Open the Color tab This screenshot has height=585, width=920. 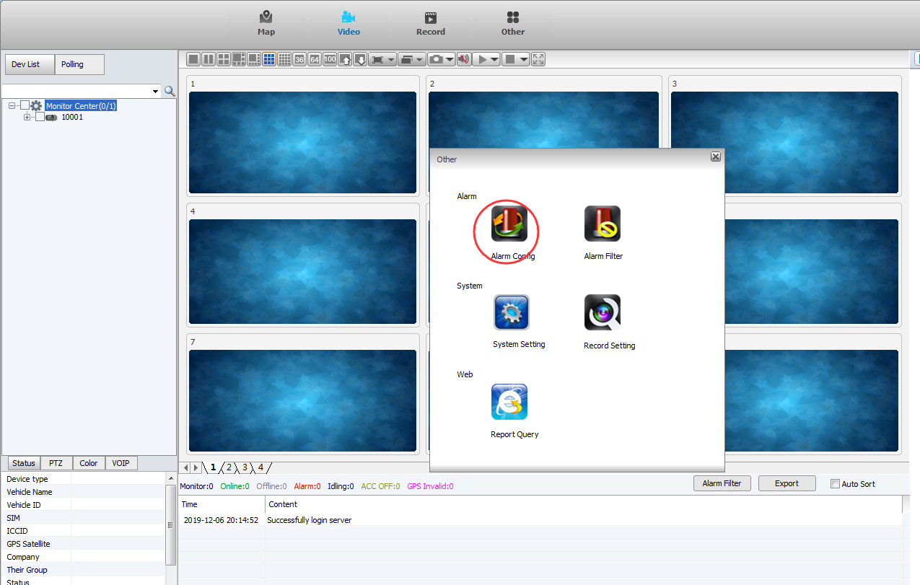pyautogui.click(x=89, y=463)
